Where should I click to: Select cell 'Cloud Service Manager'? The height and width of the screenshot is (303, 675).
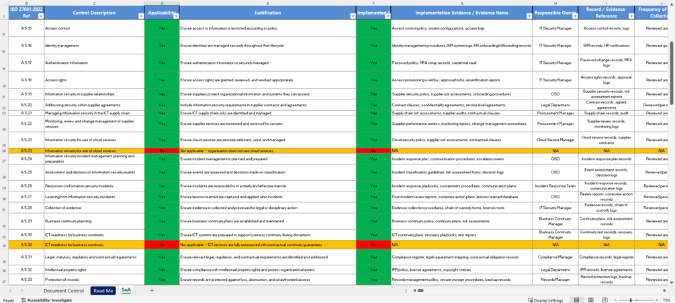point(555,140)
